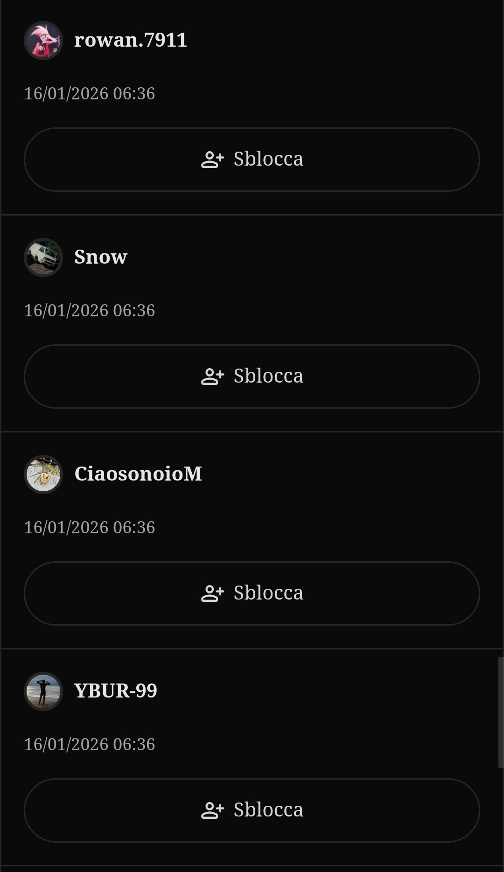Unblock user Snow with Sblocca
The height and width of the screenshot is (872, 504).
252,377
